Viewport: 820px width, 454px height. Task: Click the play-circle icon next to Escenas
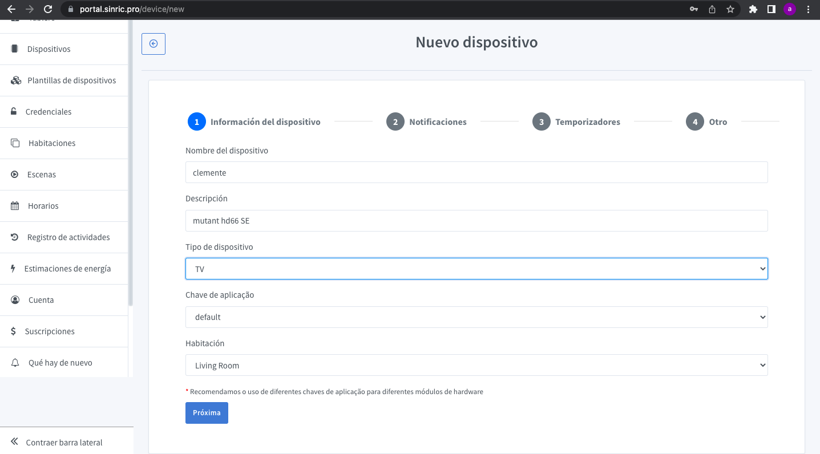[15, 175]
